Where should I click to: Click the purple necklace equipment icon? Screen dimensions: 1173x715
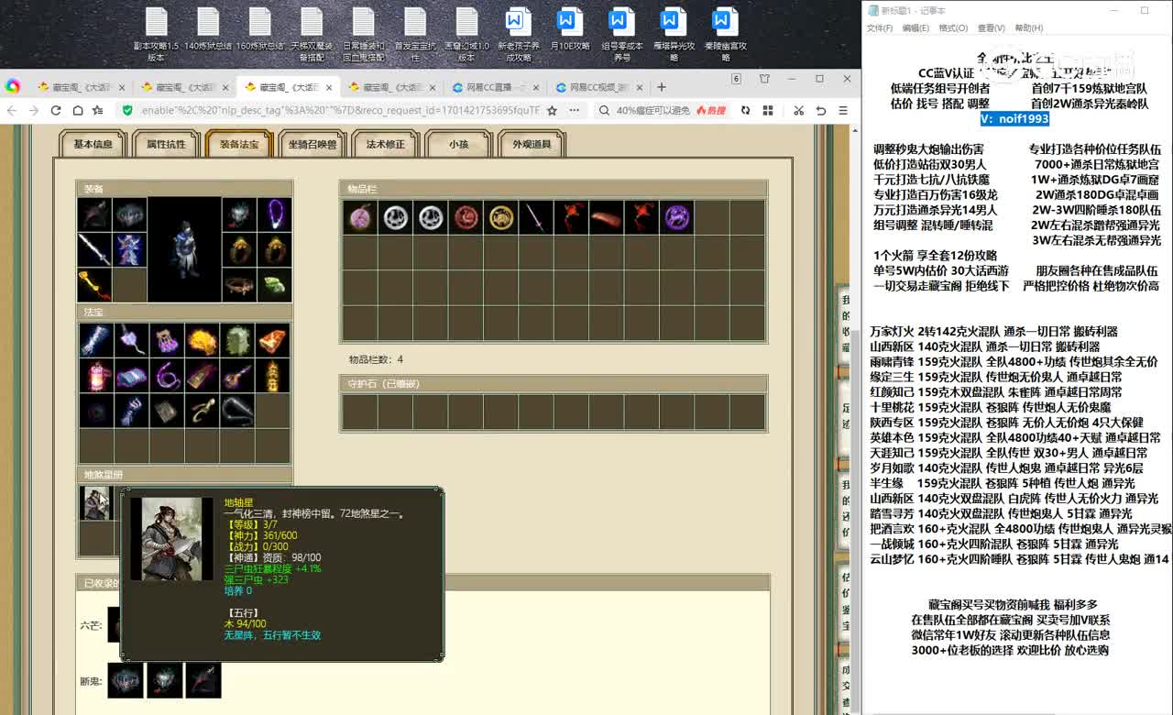[275, 214]
